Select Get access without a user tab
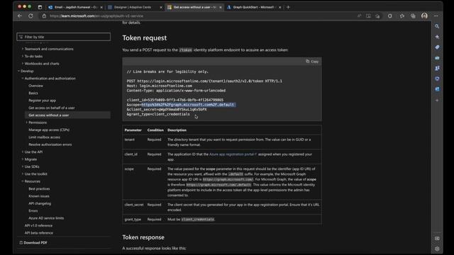Viewport: 454px width, 255px height. click(x=194, y=7)
